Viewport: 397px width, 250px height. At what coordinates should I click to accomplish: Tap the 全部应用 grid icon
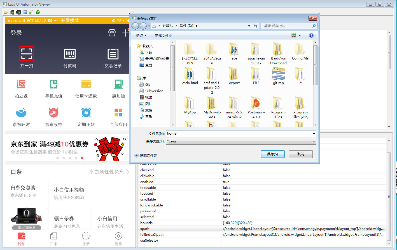click(x=118, y=113)
